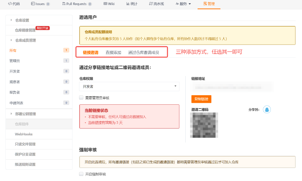
Task: Expand the 部署公钥管理 section
Action: click(x=39, y=114)
